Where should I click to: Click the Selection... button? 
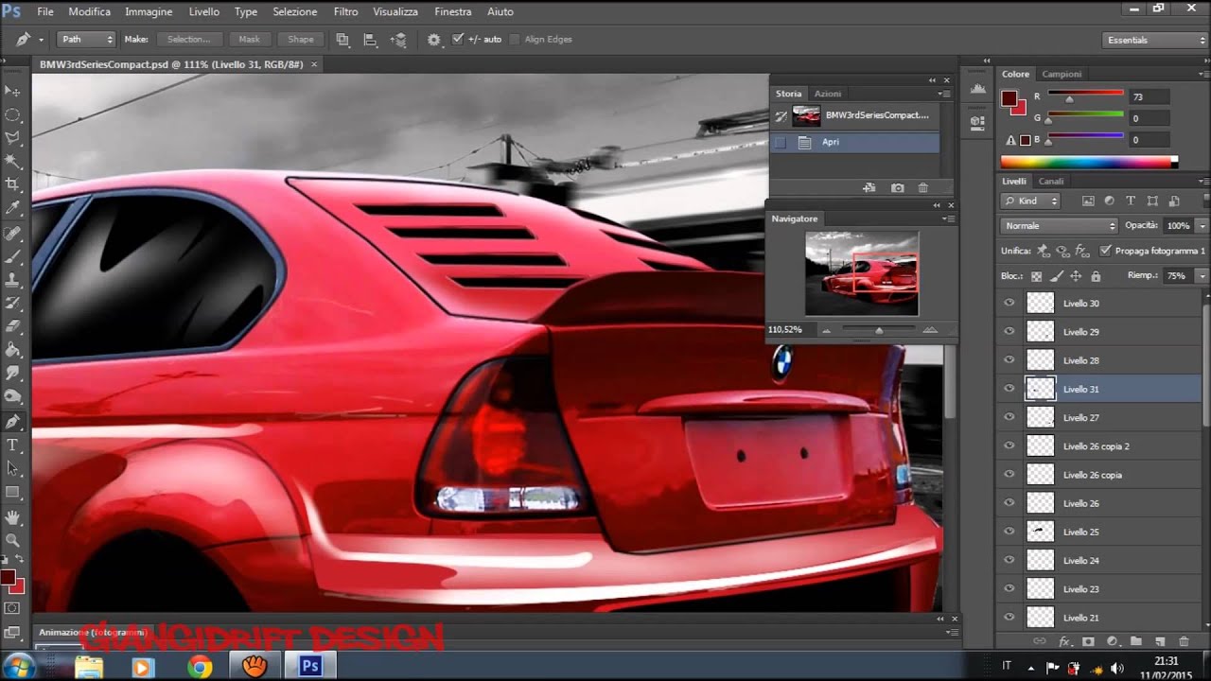tap(188, 40)
